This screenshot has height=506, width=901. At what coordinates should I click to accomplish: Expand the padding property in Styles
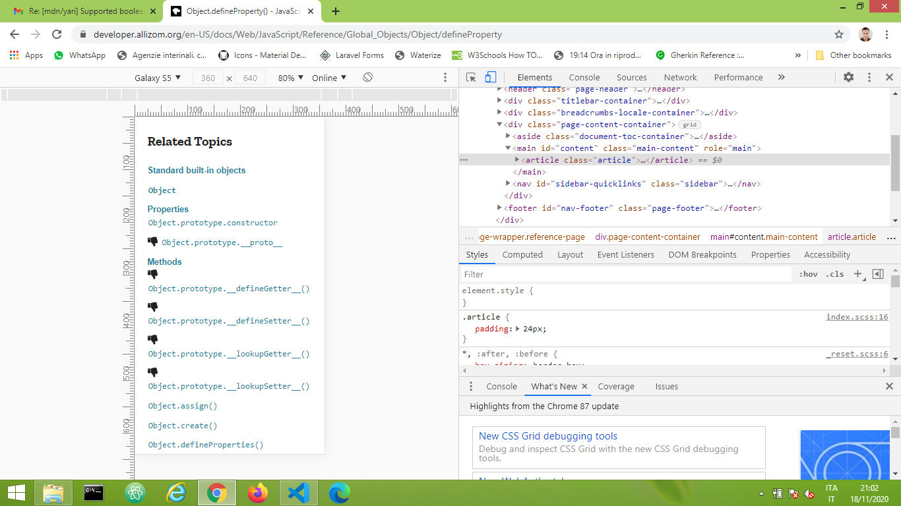[x=517, y=328]
